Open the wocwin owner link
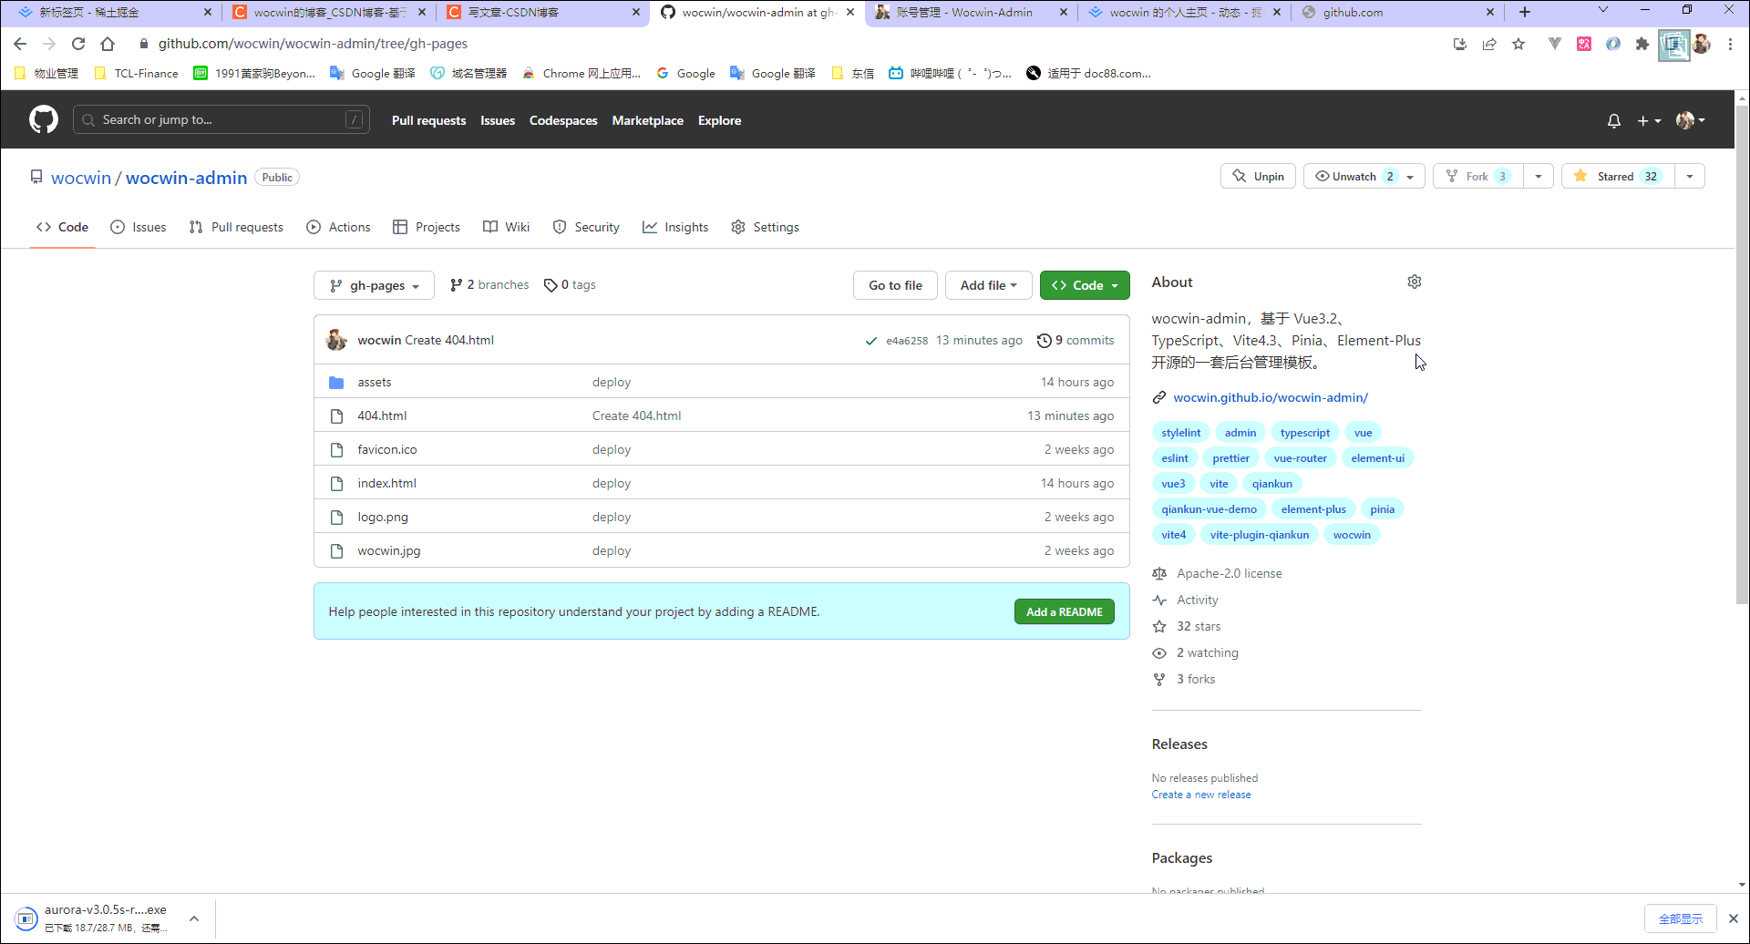The width and height of the screenshot is (1750, 944). (81, 178)
